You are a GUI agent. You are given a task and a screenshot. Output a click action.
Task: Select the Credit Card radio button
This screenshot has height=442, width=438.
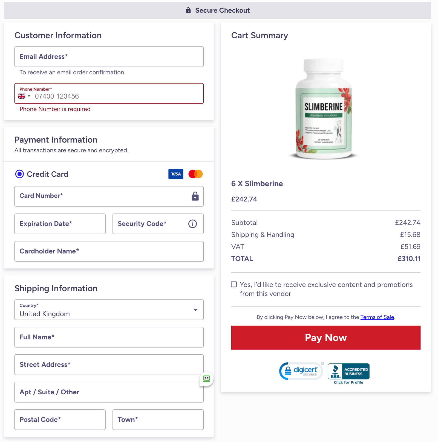click(x=19, y=174)
